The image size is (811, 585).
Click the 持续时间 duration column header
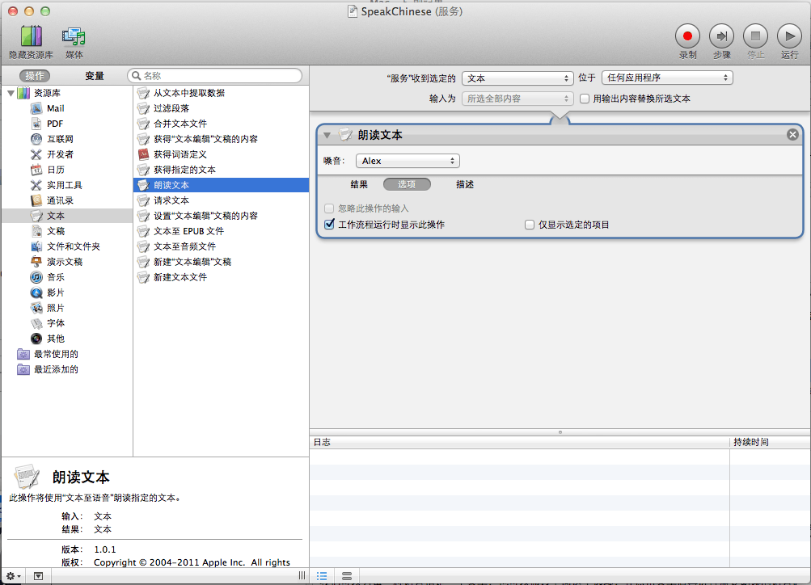770,442
